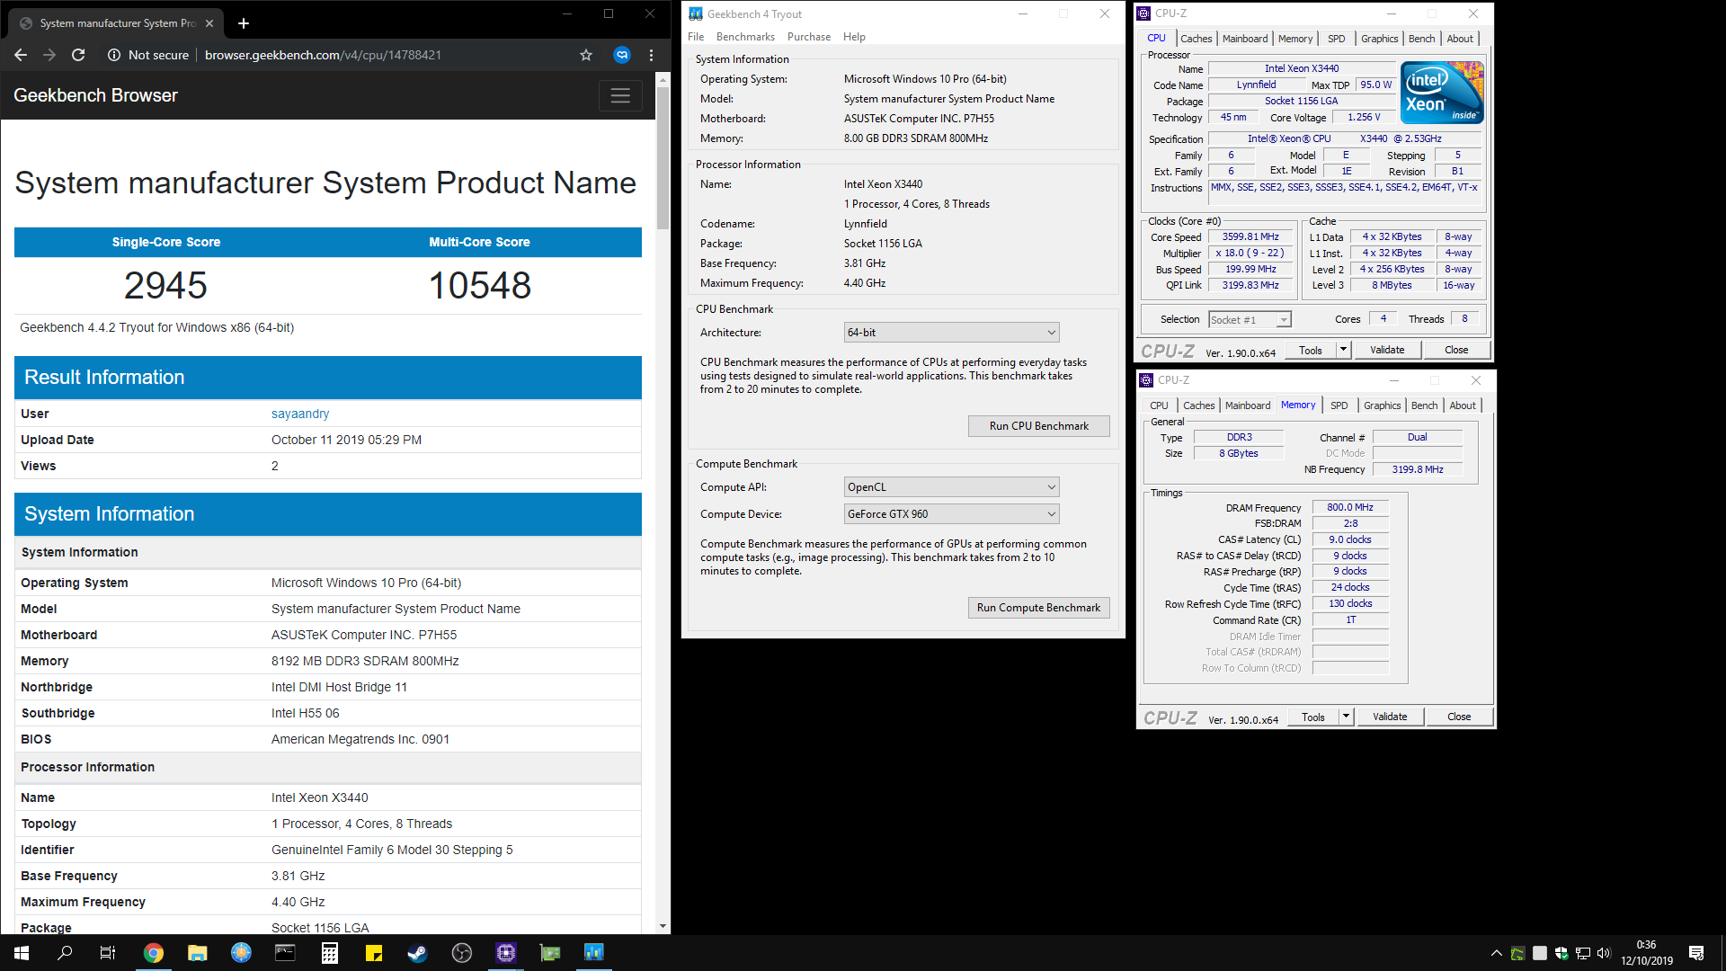Open SPD tab in bottom CPU-Z
The image size is (1726, 971).
click(1339, 405)
